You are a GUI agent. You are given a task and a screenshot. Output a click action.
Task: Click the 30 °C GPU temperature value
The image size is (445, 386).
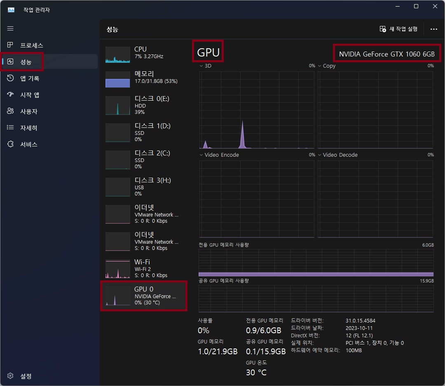click(x=256, y=372)
